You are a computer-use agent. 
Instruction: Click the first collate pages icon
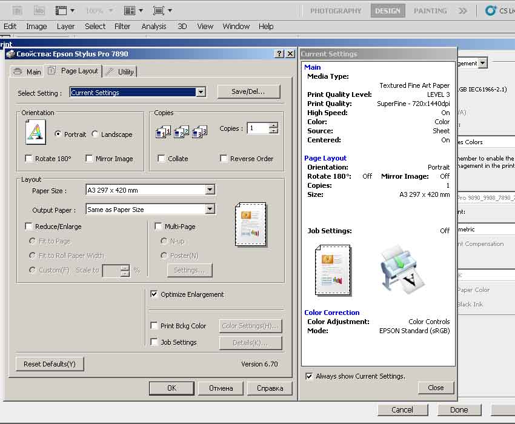[x=163, y=132]
